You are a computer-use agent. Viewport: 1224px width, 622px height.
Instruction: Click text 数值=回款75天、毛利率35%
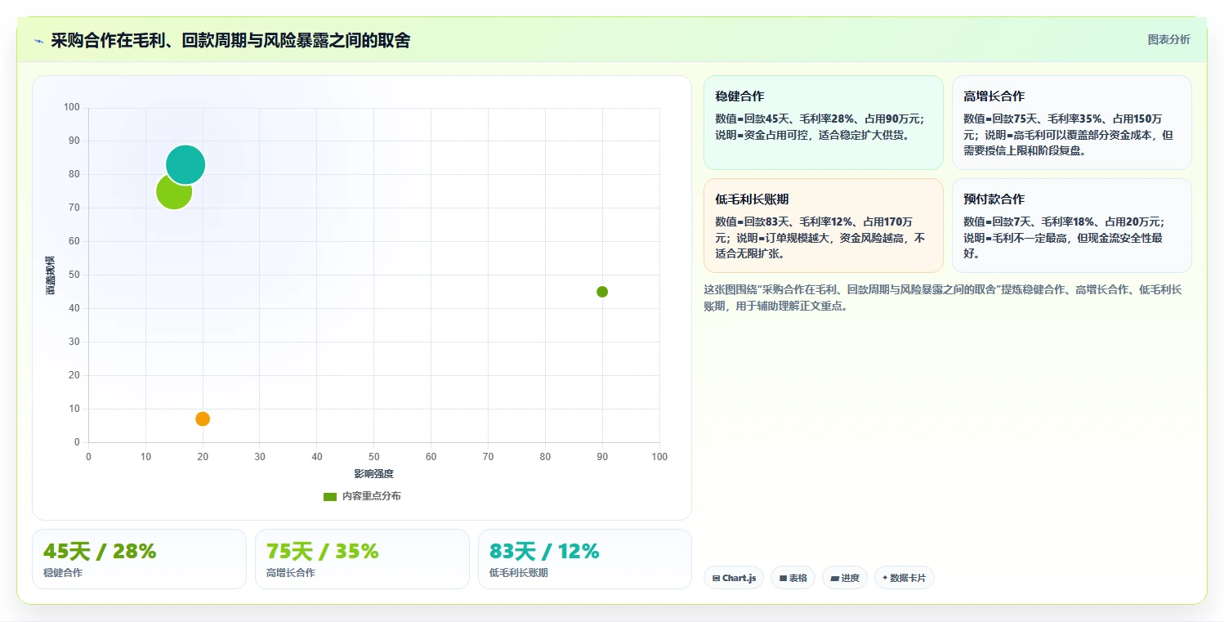point(1033,119)
